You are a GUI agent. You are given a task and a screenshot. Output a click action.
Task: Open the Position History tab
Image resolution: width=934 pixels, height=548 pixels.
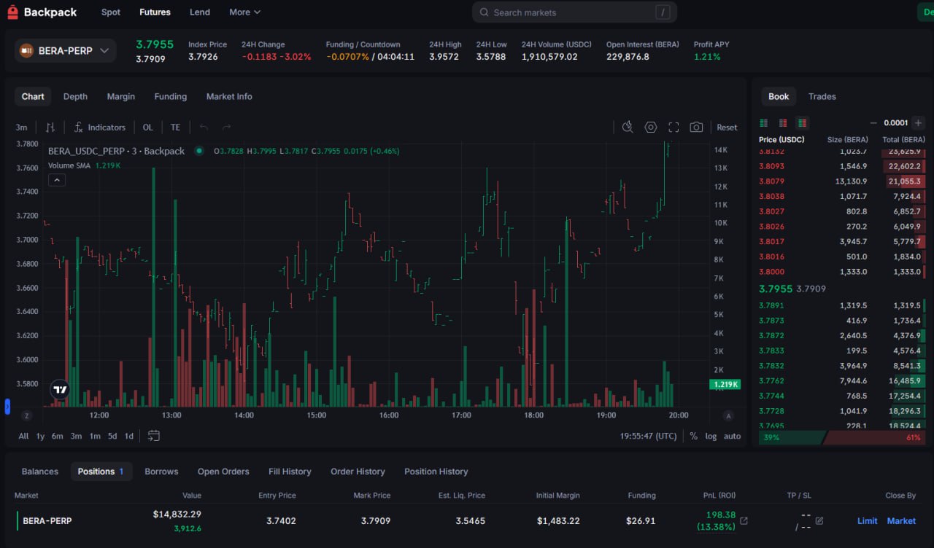pos(436,471)
